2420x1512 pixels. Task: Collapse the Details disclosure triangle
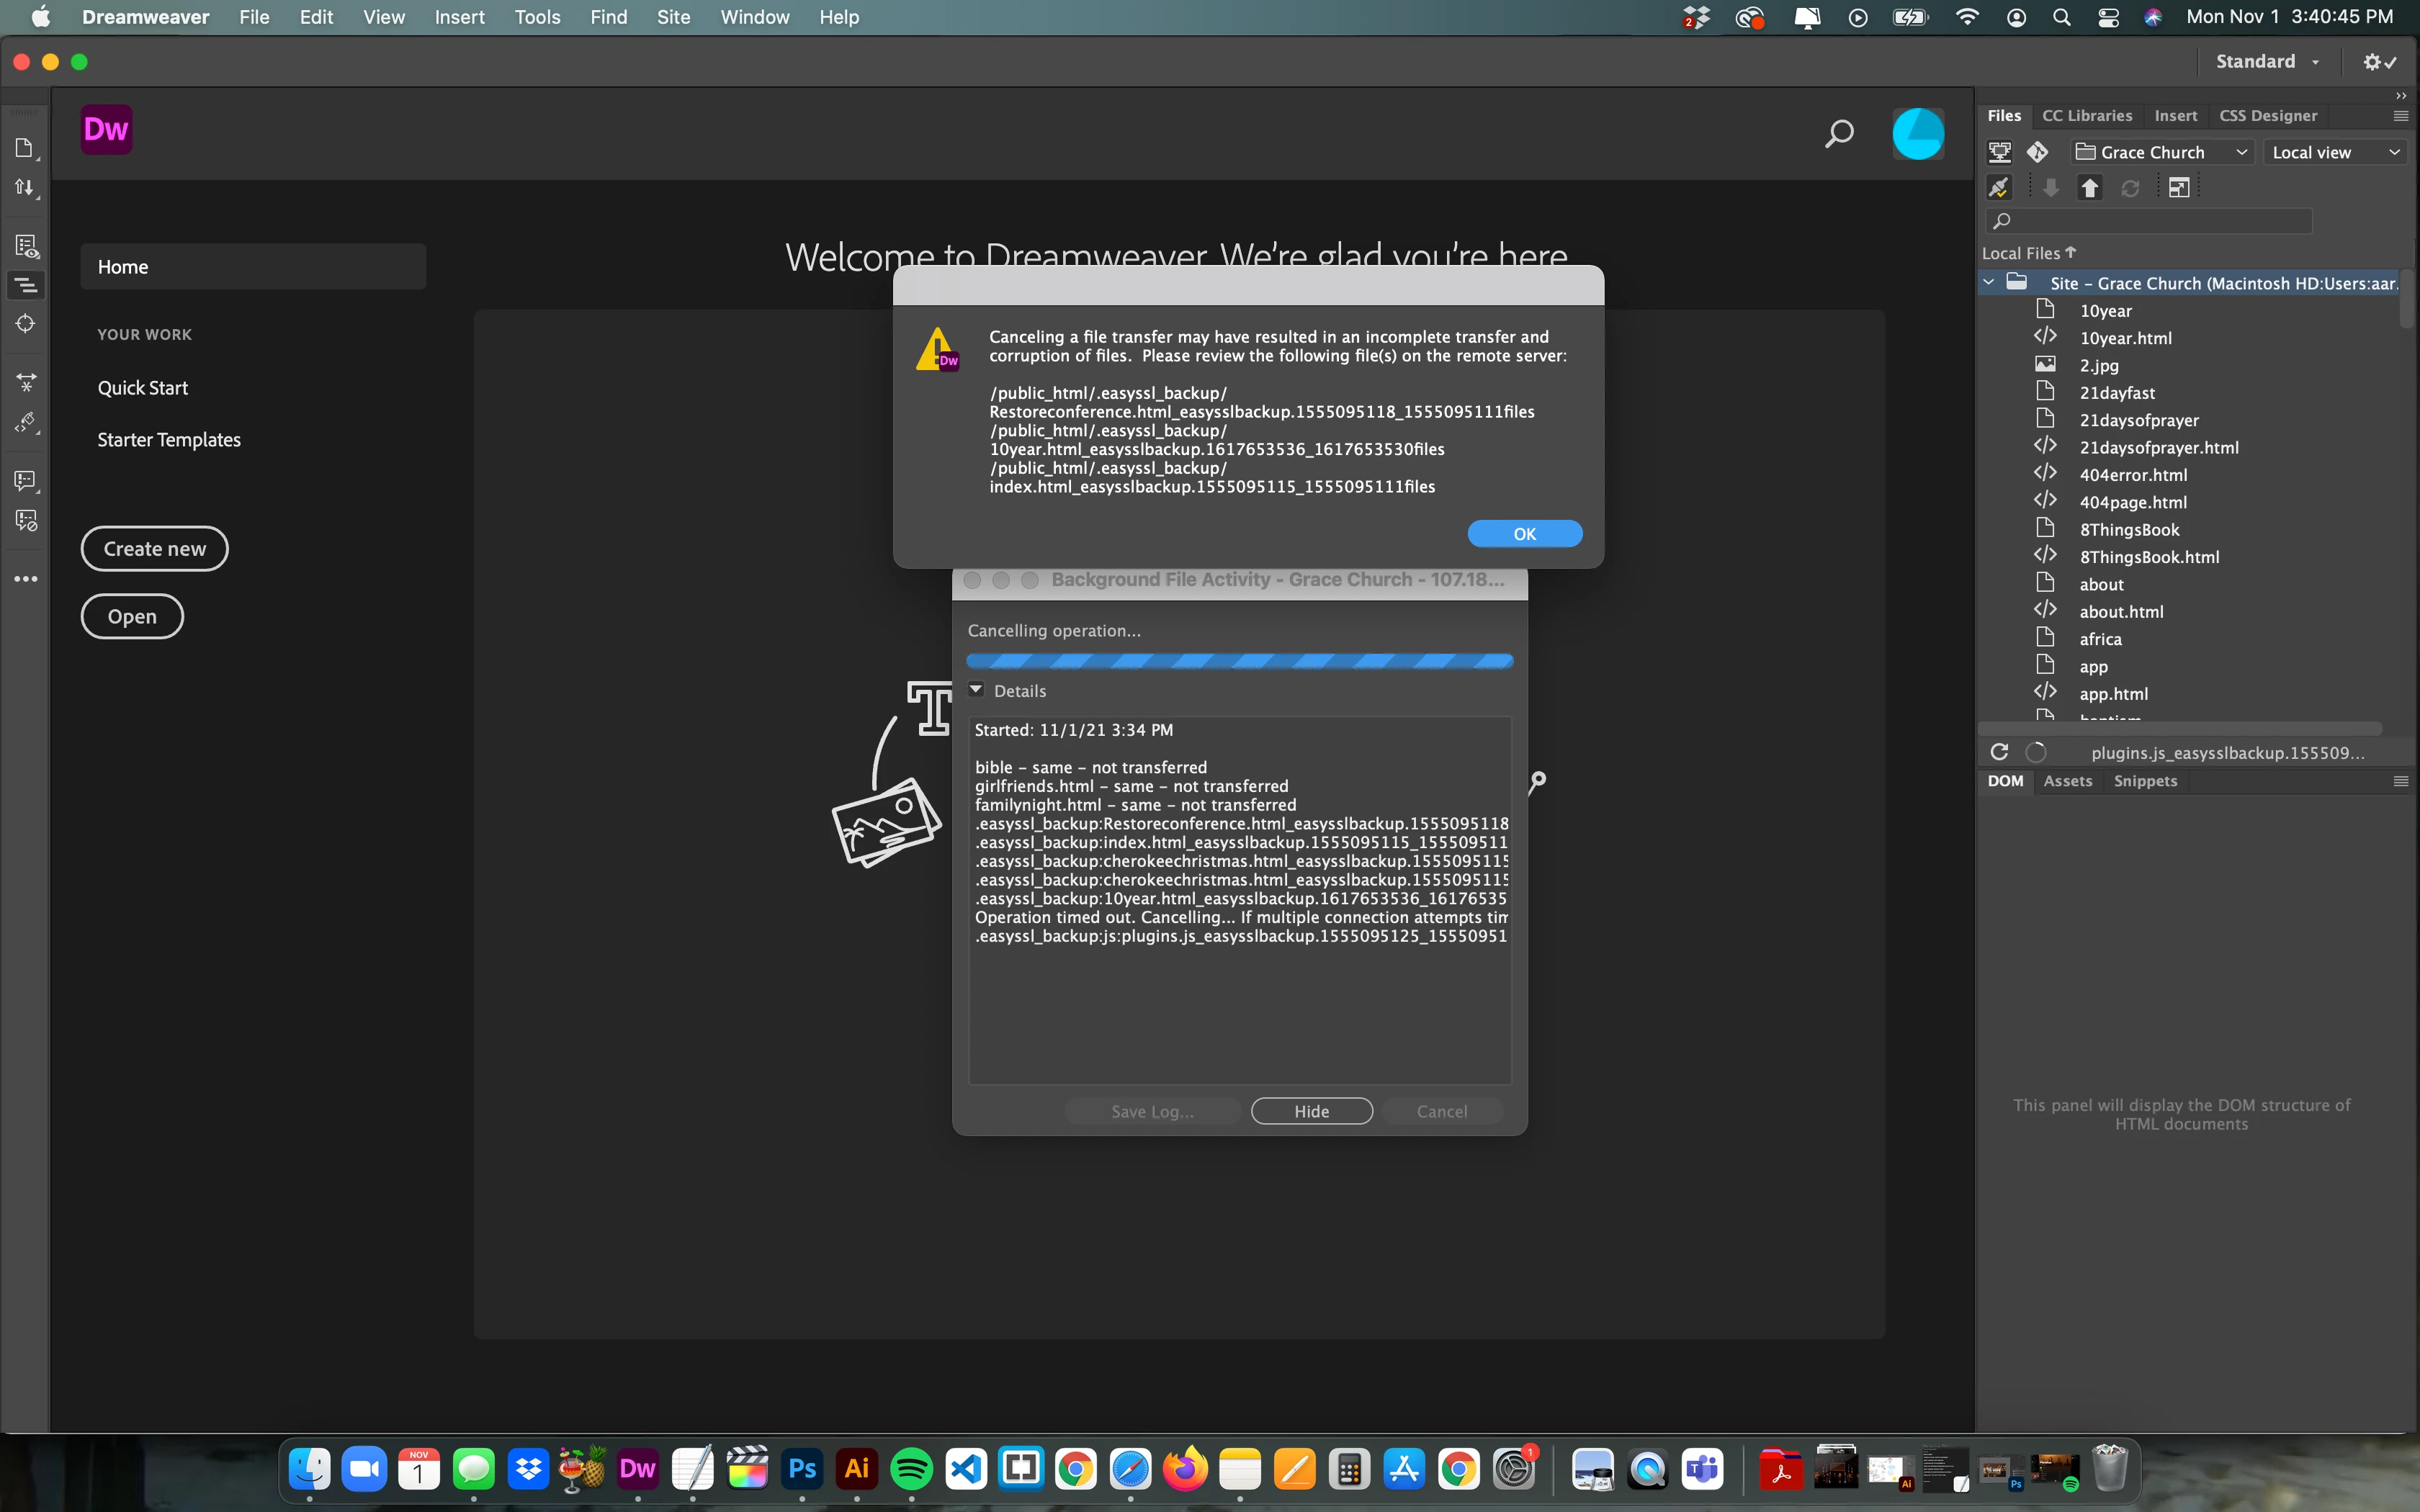click(977, 690)
